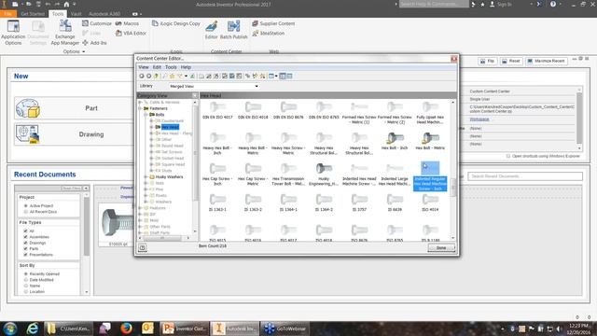This screenshot has width=597, height=336.
Task: Launch Exchange App Manager
Action: click(65, 32)
